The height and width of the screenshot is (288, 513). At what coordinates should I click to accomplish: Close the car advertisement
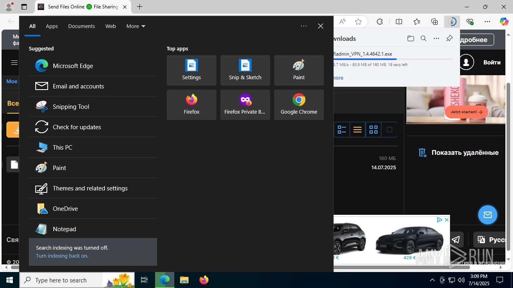pyautogui.click(x=446, y=220)
